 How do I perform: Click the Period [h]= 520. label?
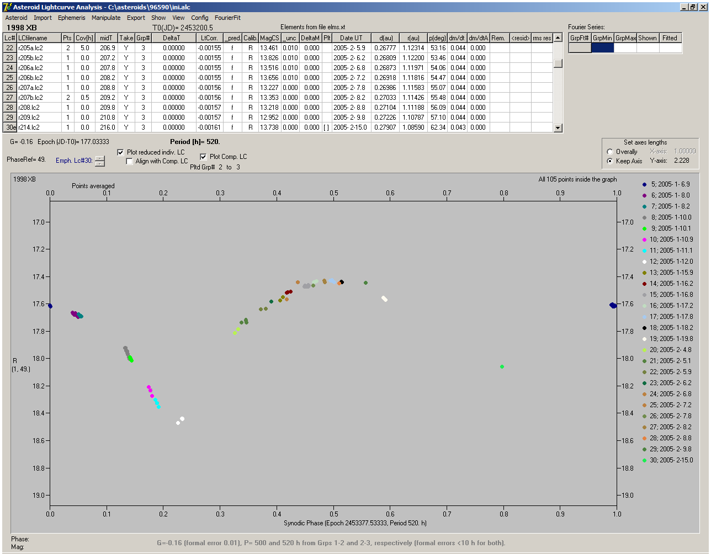[195, 142]
